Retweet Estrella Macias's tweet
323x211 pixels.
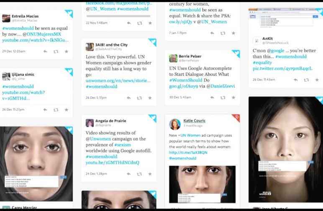coord(56,51)
